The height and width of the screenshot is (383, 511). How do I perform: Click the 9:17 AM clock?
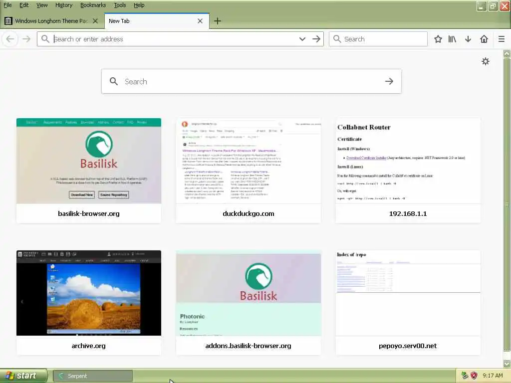pyautogui.click(x=493, y=376)
